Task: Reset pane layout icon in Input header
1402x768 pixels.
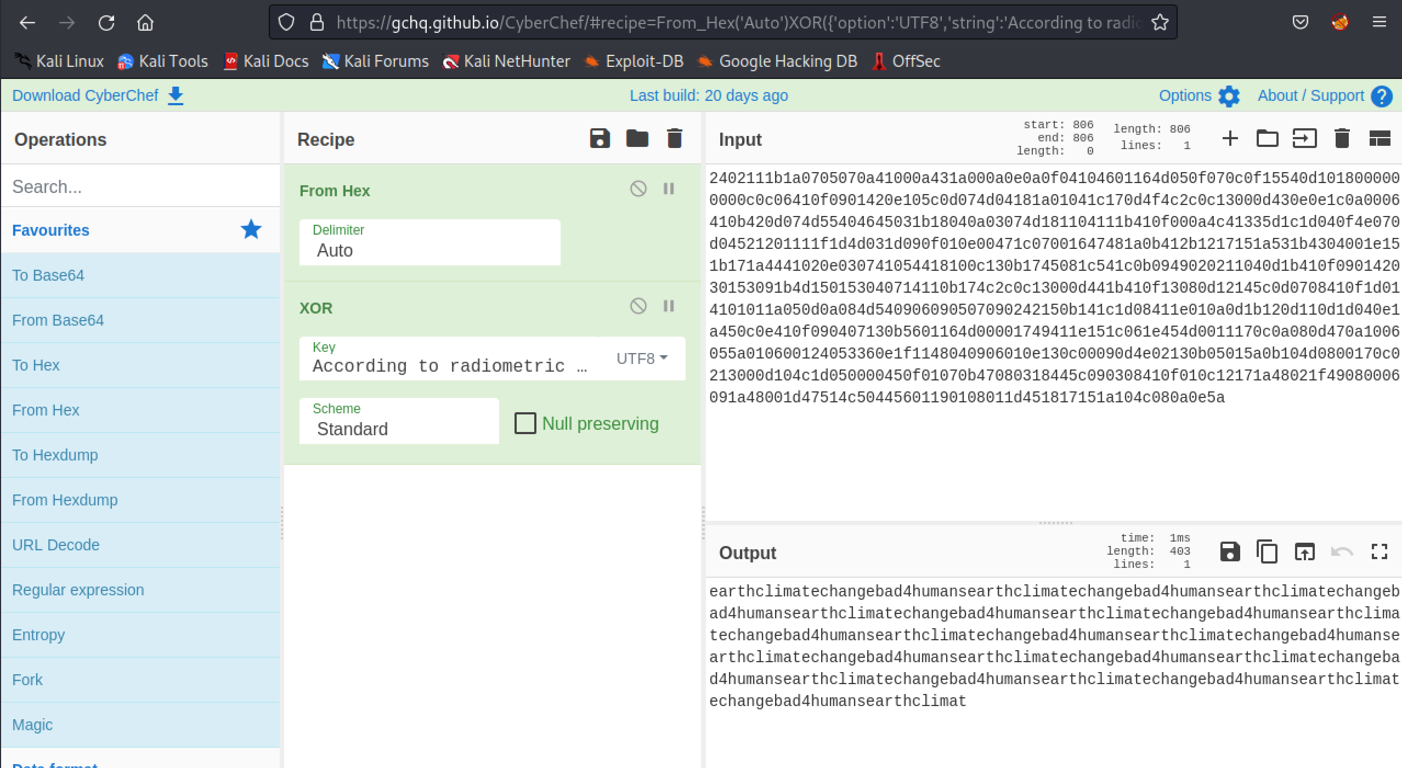Action: 1379,139
